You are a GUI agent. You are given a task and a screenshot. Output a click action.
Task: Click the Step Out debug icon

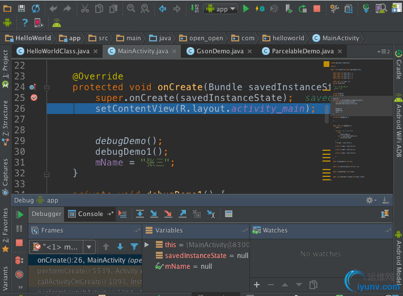coord(183,214)
